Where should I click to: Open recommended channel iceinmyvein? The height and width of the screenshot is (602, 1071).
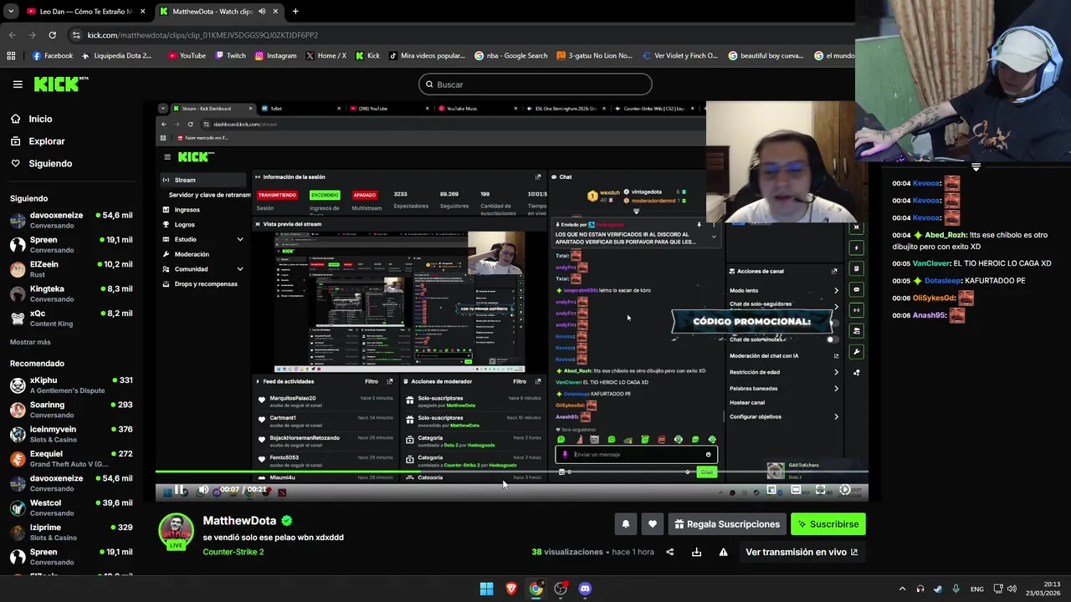(71, 434)
